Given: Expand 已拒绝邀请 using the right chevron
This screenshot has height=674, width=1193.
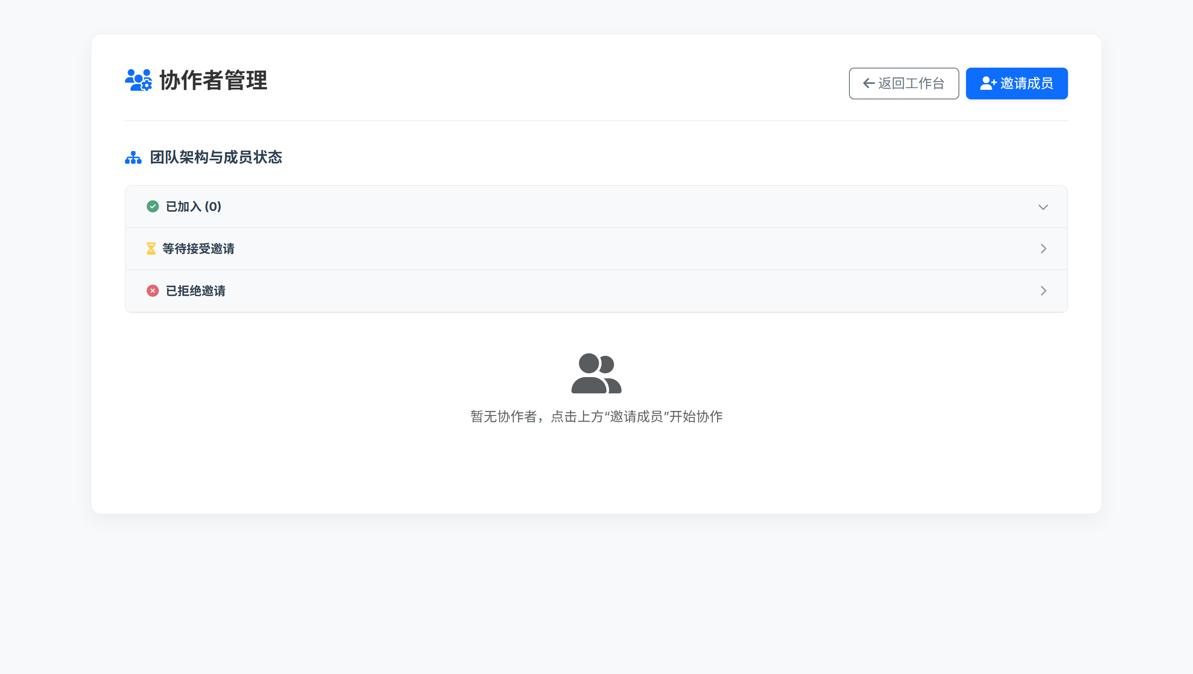Looking at the screenshot, I should coord(1043,291).
